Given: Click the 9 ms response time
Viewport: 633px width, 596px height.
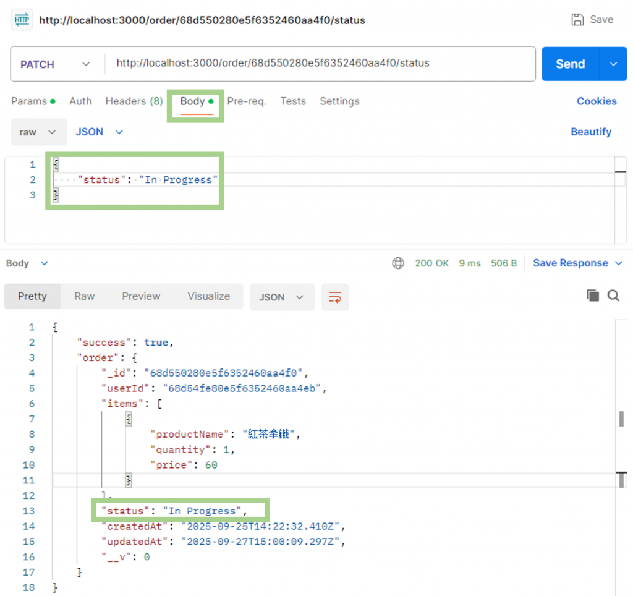Looking at the screenshot, I should click(x=470, y=263).
